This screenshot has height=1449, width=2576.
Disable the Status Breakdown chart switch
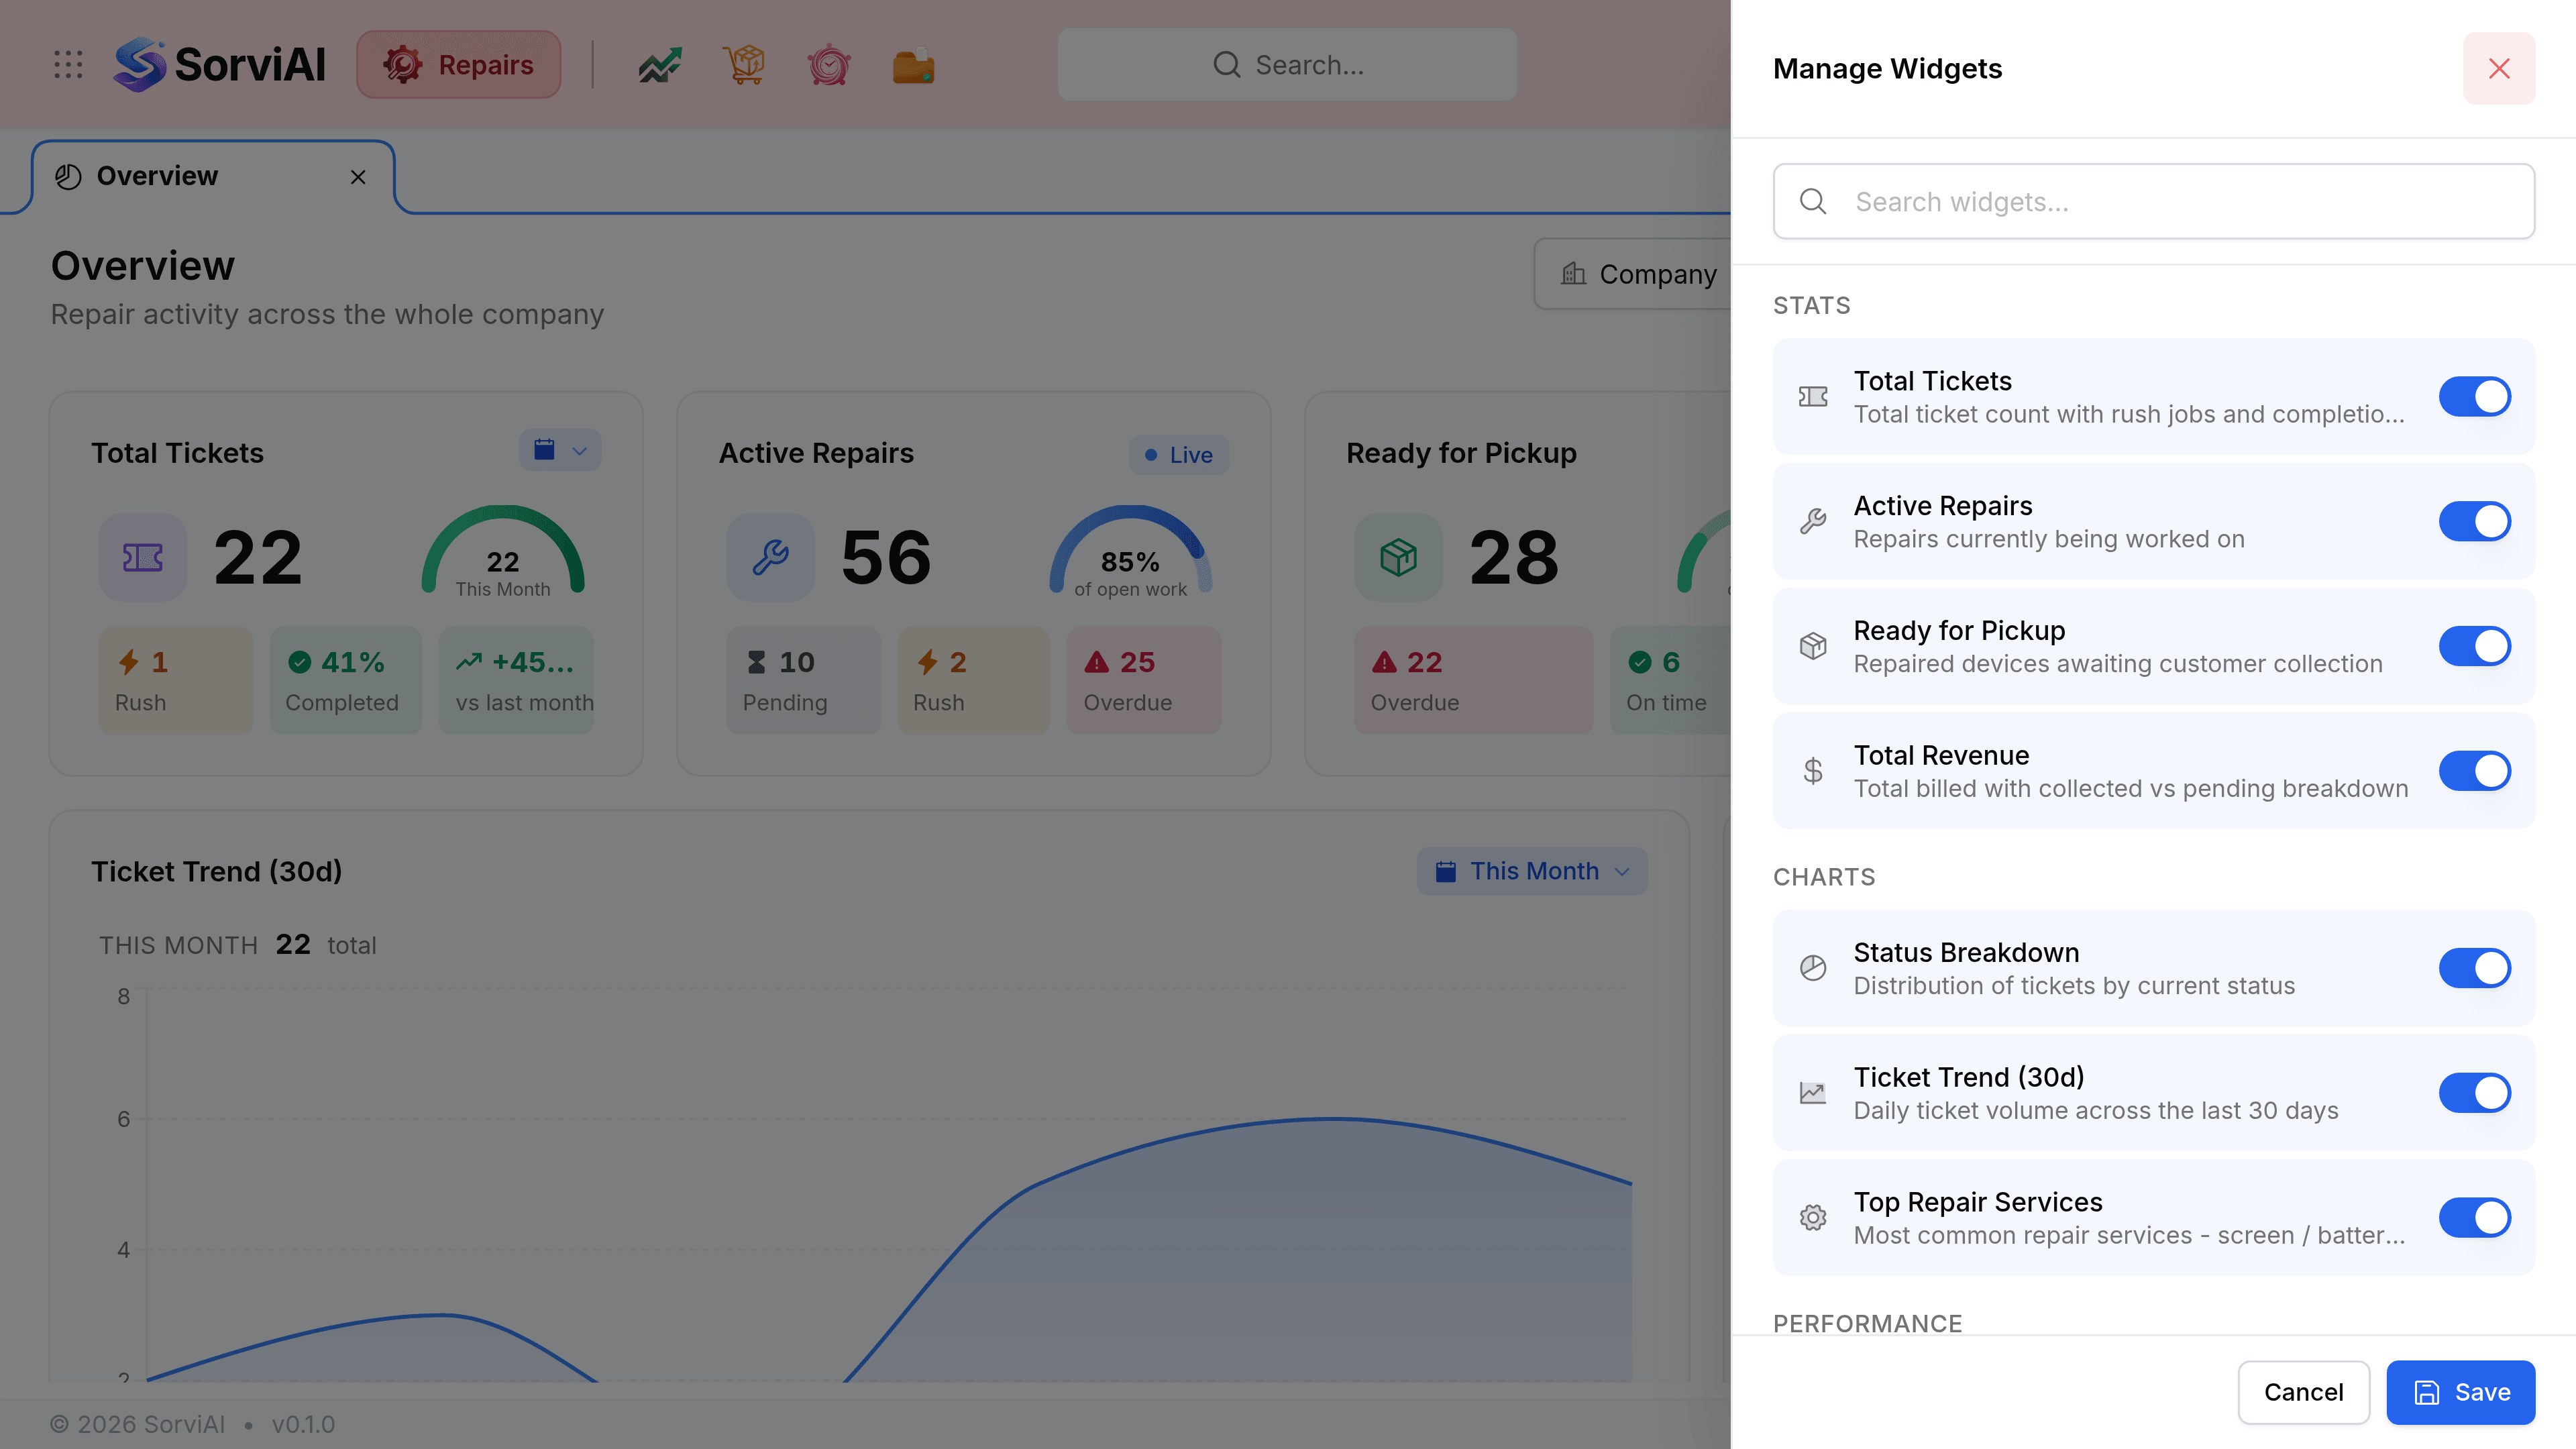2474,968
